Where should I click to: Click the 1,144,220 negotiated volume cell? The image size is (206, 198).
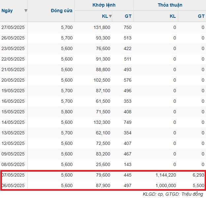166,175
